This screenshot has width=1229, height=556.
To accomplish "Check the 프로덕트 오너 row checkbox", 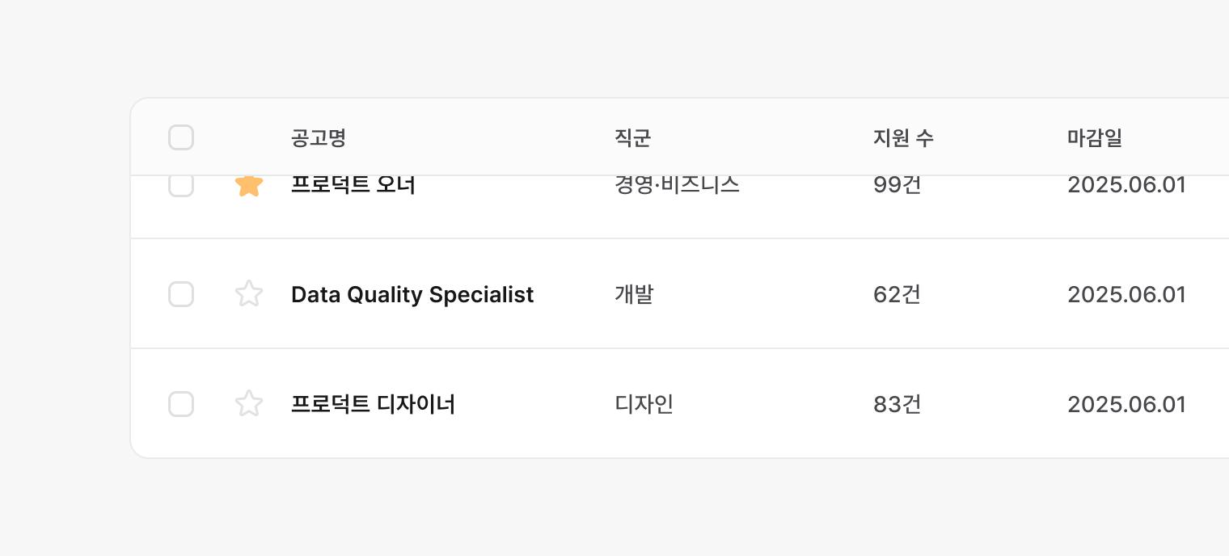I will 181,187.
